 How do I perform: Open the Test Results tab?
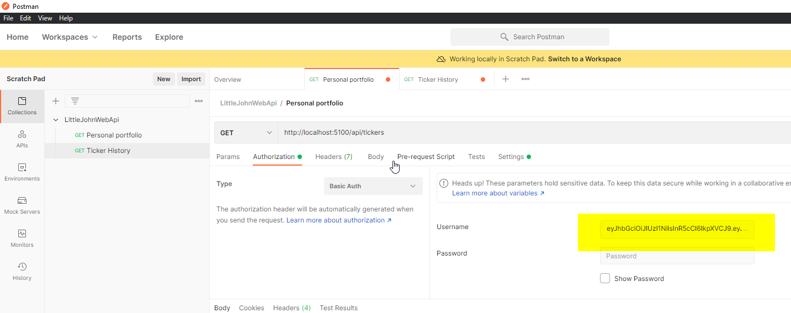[338, 308]
